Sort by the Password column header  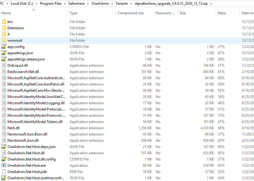coord(166,13)
